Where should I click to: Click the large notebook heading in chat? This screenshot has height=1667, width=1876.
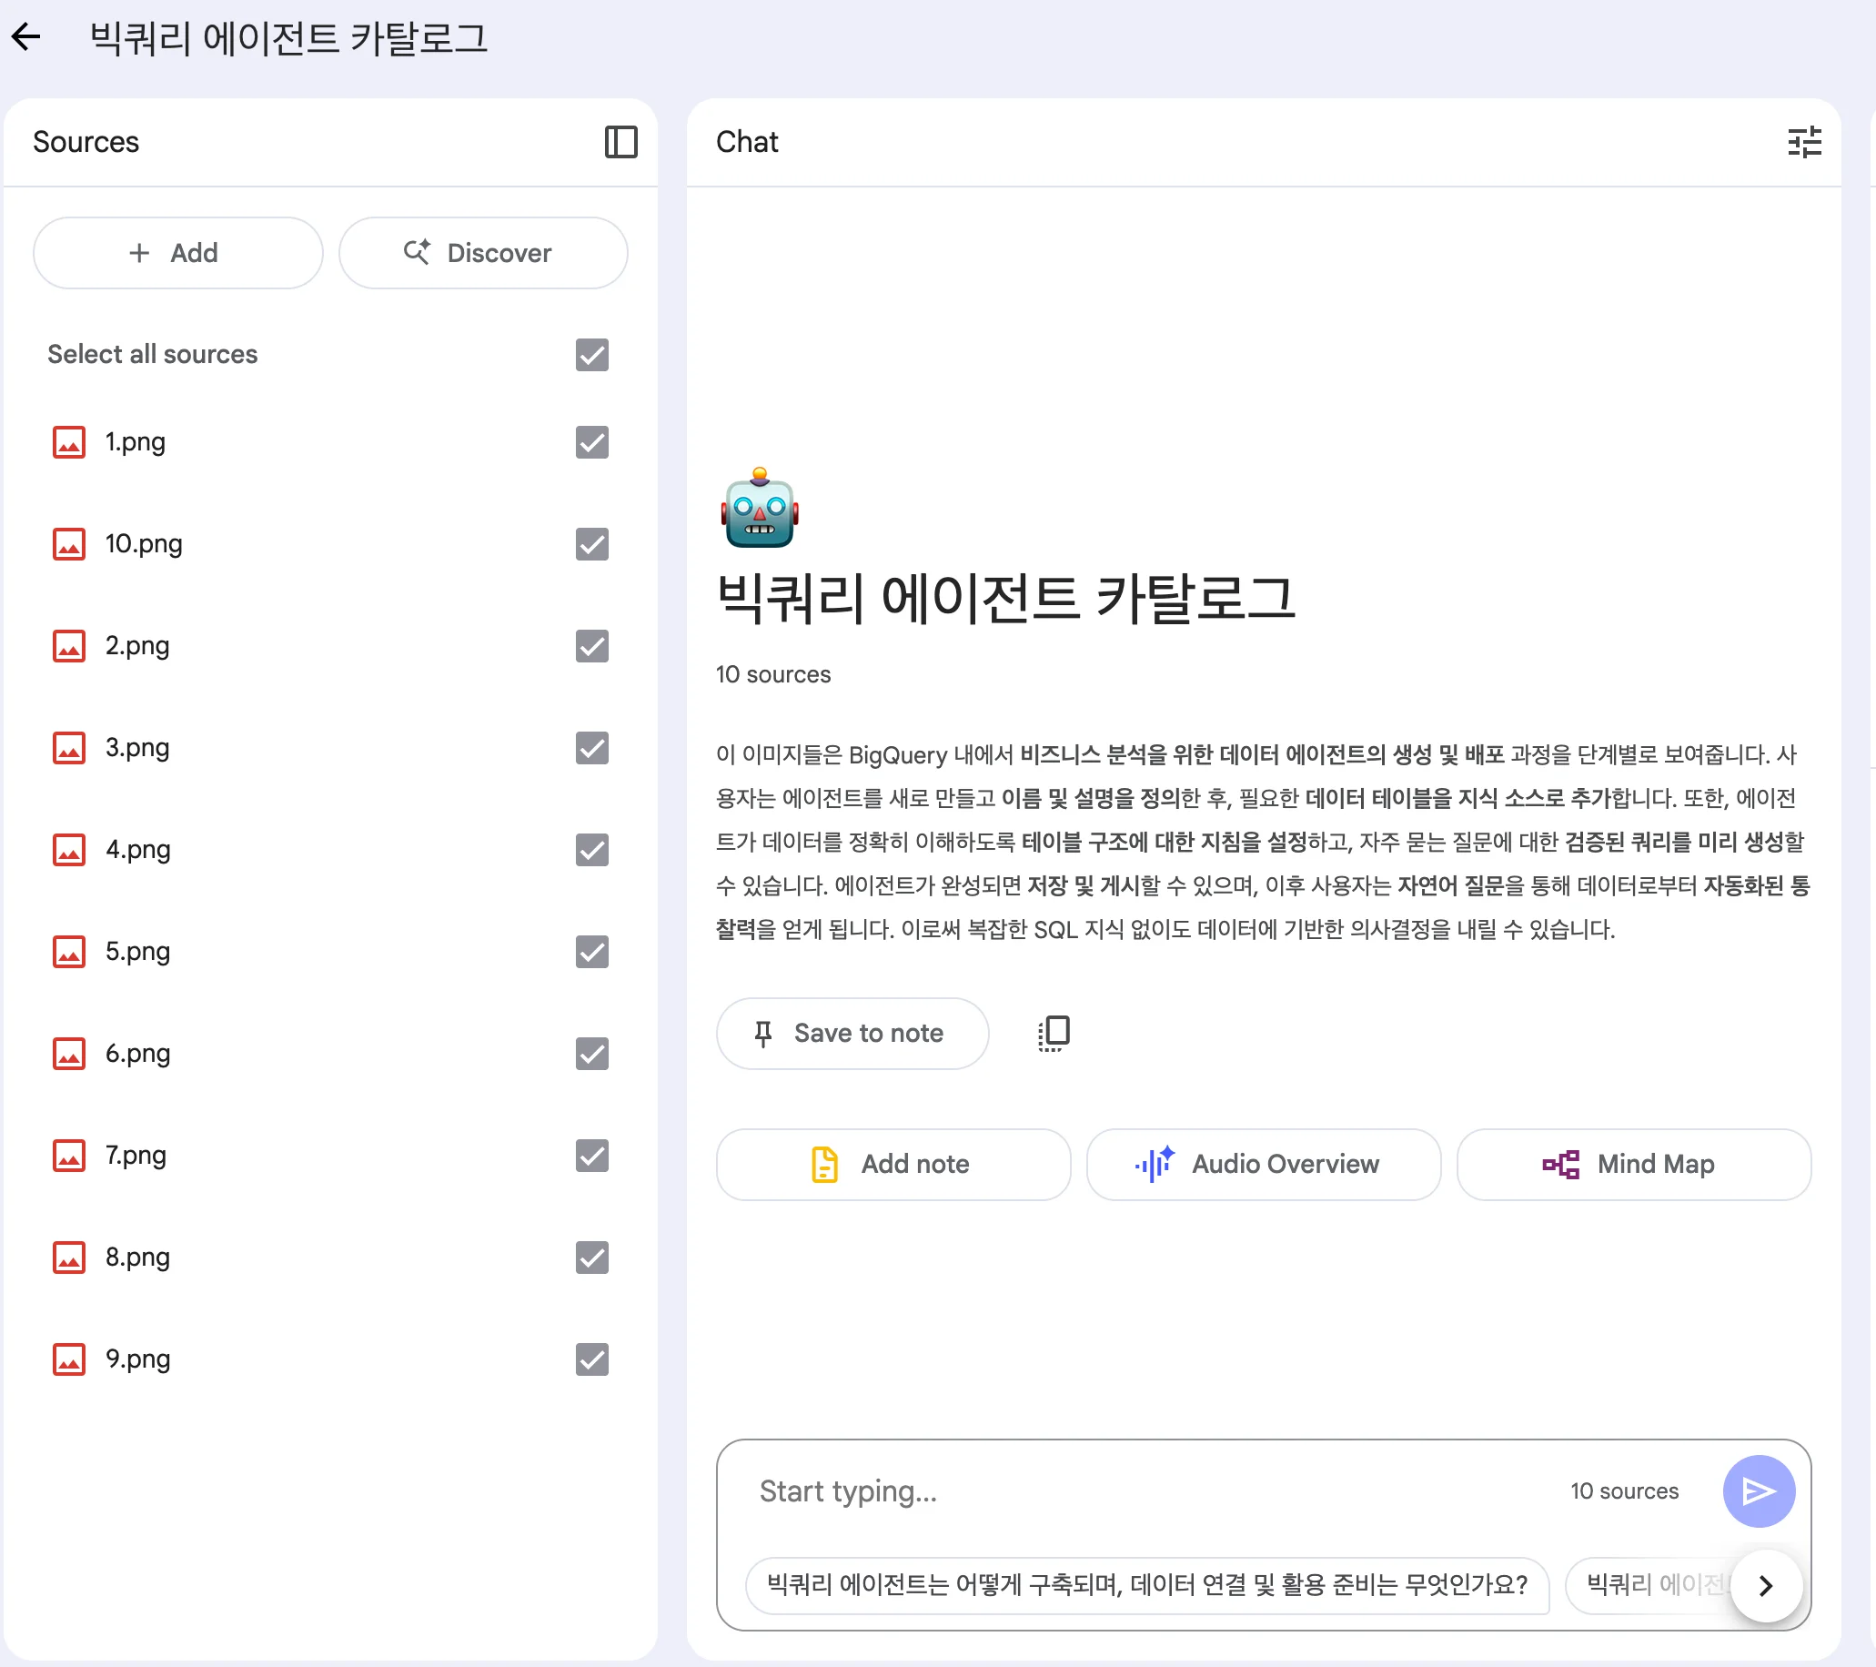point(1005,598)
